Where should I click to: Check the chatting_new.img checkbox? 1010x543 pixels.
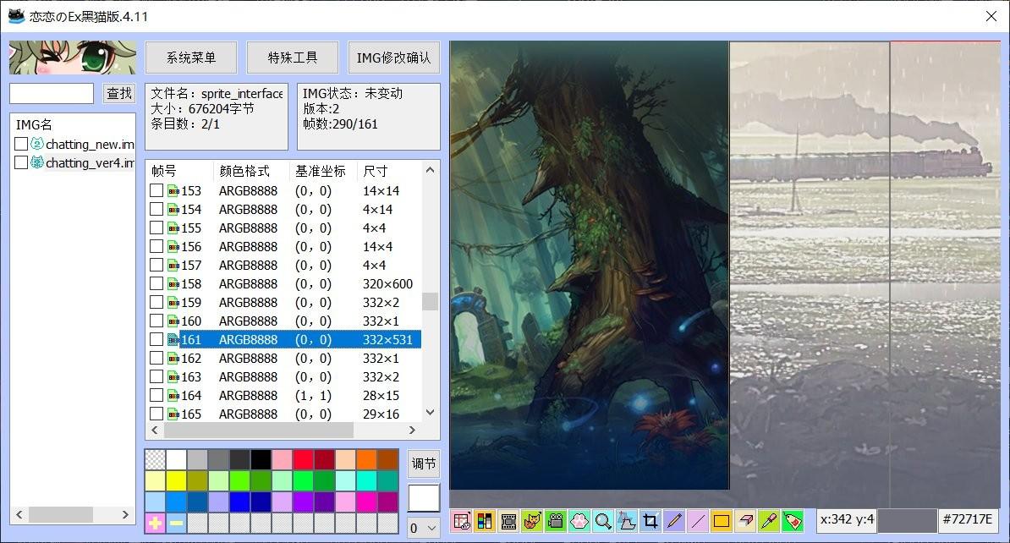(x=21, y=145)
